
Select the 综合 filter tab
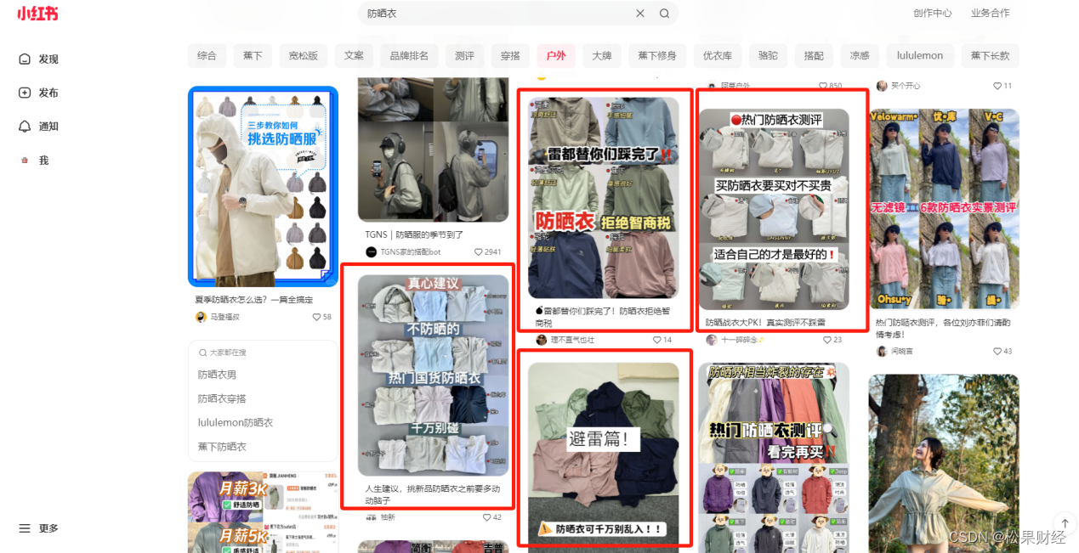tap(207, 56)
